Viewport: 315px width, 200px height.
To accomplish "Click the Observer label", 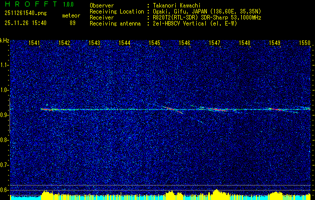I will [102, 5].
